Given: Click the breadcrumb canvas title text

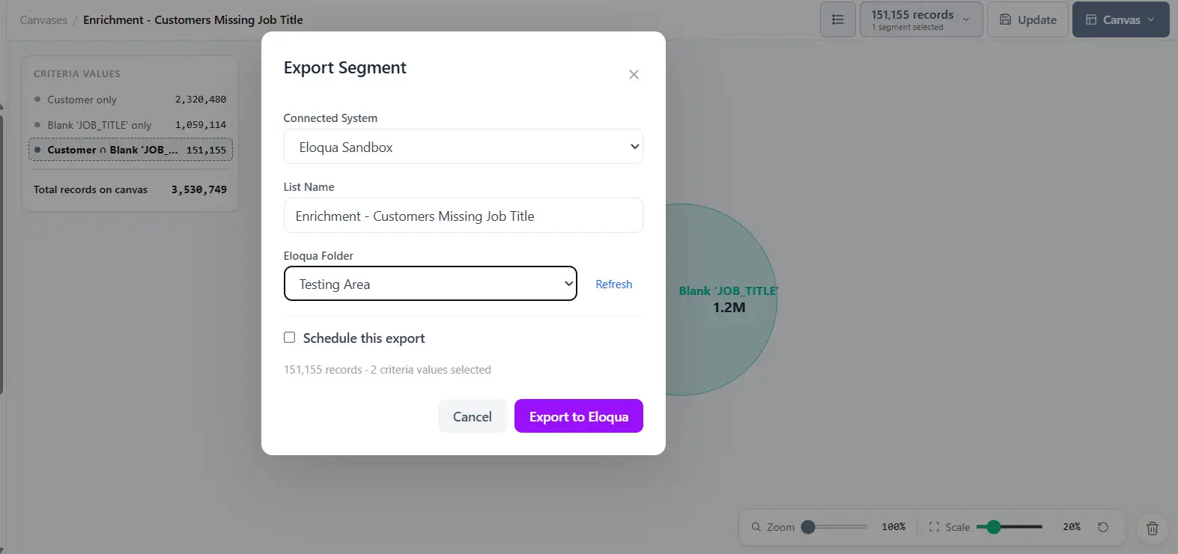Looking at the screenshot, I should coord(193,20).
